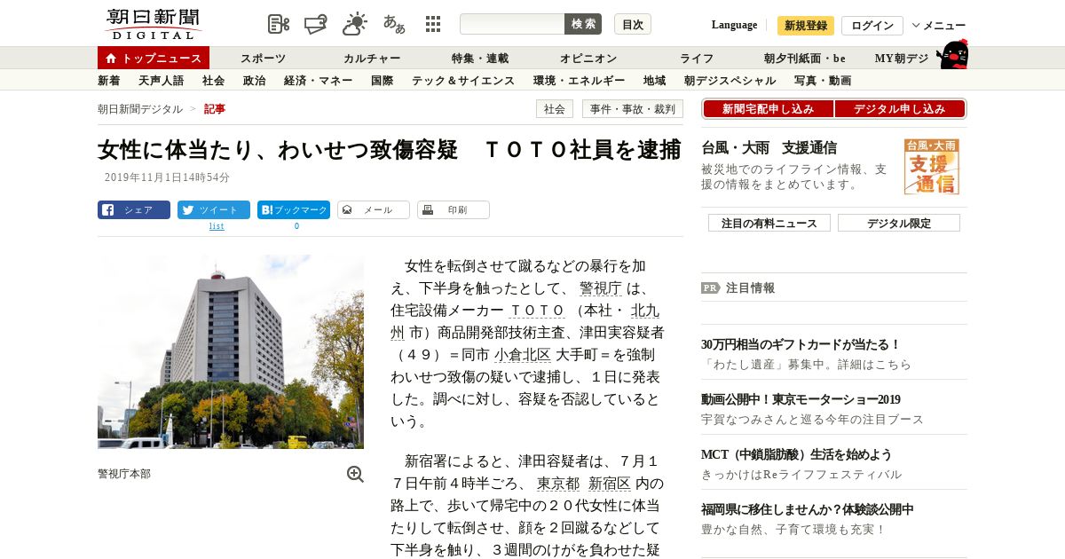1065x559 pixels.
Task: Select 地域 in the sub navigation
Action: [x=655, y=81]
